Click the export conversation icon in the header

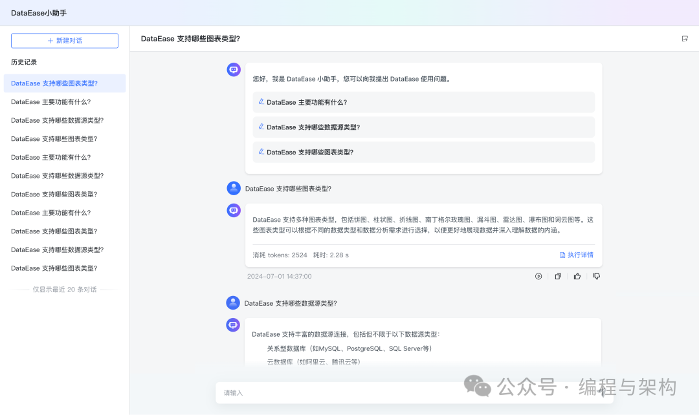(685, 39)
